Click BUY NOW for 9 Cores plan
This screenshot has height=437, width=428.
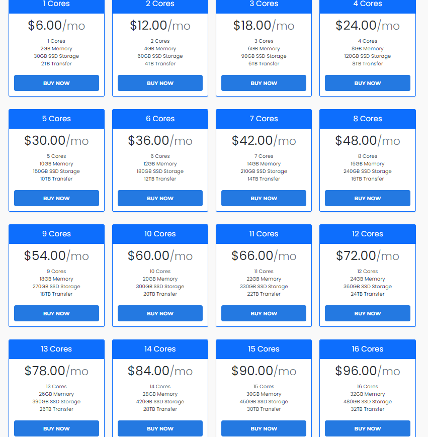click(x=56, y=313)
